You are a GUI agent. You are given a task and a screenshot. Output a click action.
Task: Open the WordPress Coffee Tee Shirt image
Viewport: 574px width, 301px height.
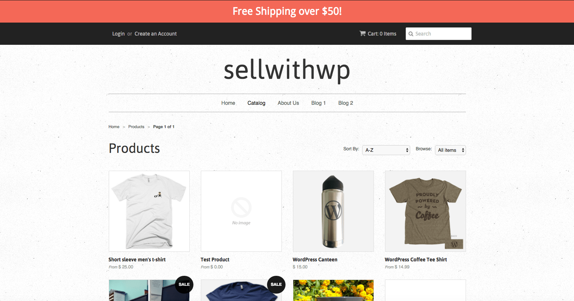point(425,211)
